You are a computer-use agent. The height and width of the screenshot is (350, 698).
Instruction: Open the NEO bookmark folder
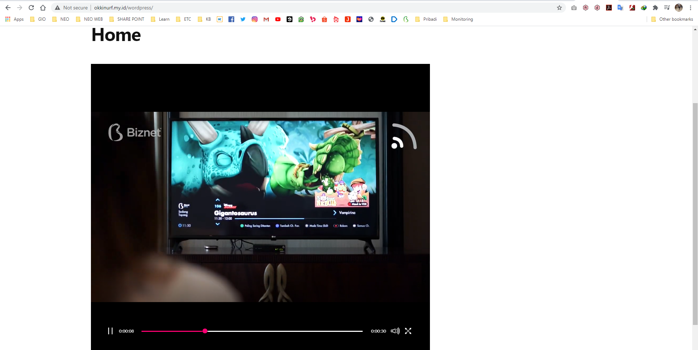click(x=60, y=19)
